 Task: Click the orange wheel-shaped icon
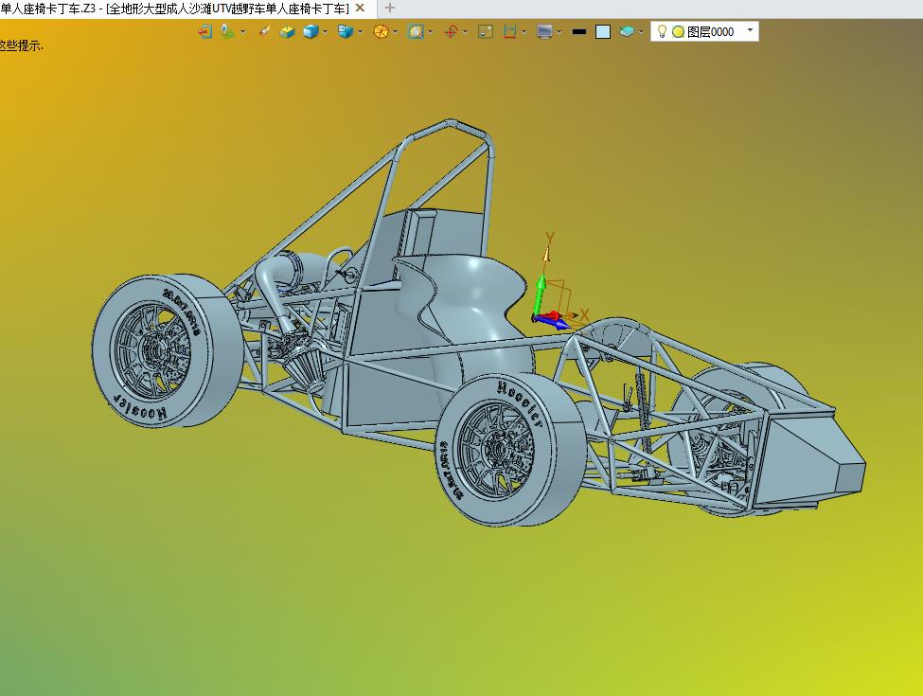(381, 31)
